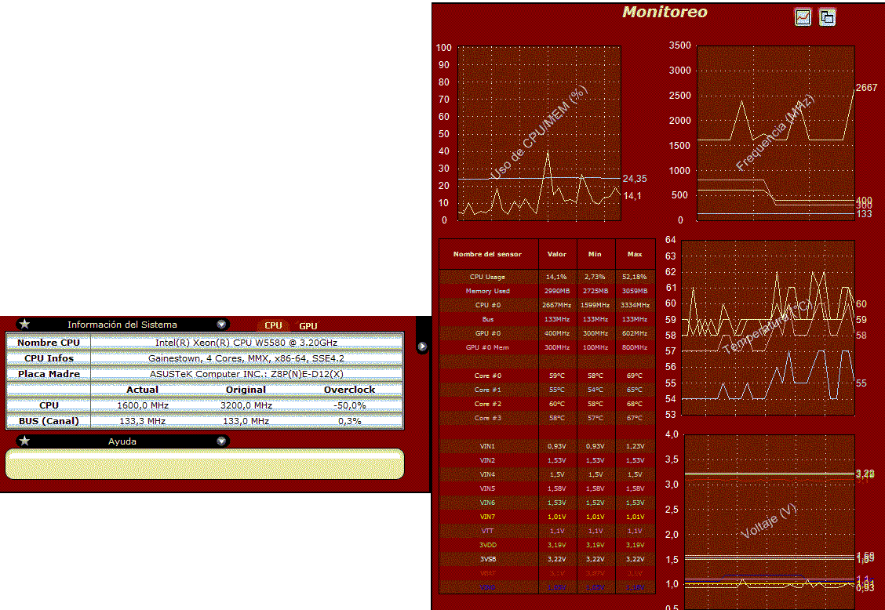
Task: Click the '52,18%' max CPU usage value
Action: [635, 277]
